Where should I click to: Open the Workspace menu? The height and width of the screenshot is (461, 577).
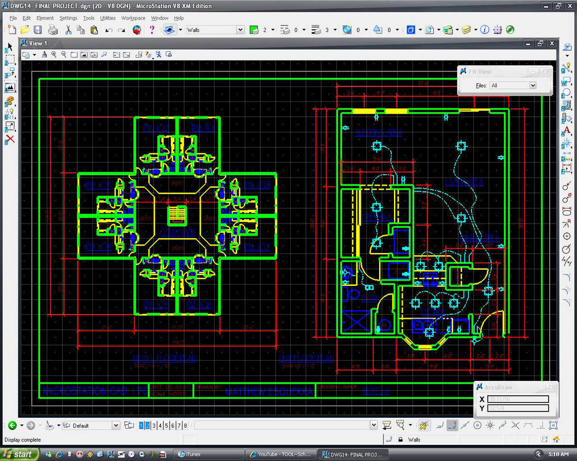(133, 18)
